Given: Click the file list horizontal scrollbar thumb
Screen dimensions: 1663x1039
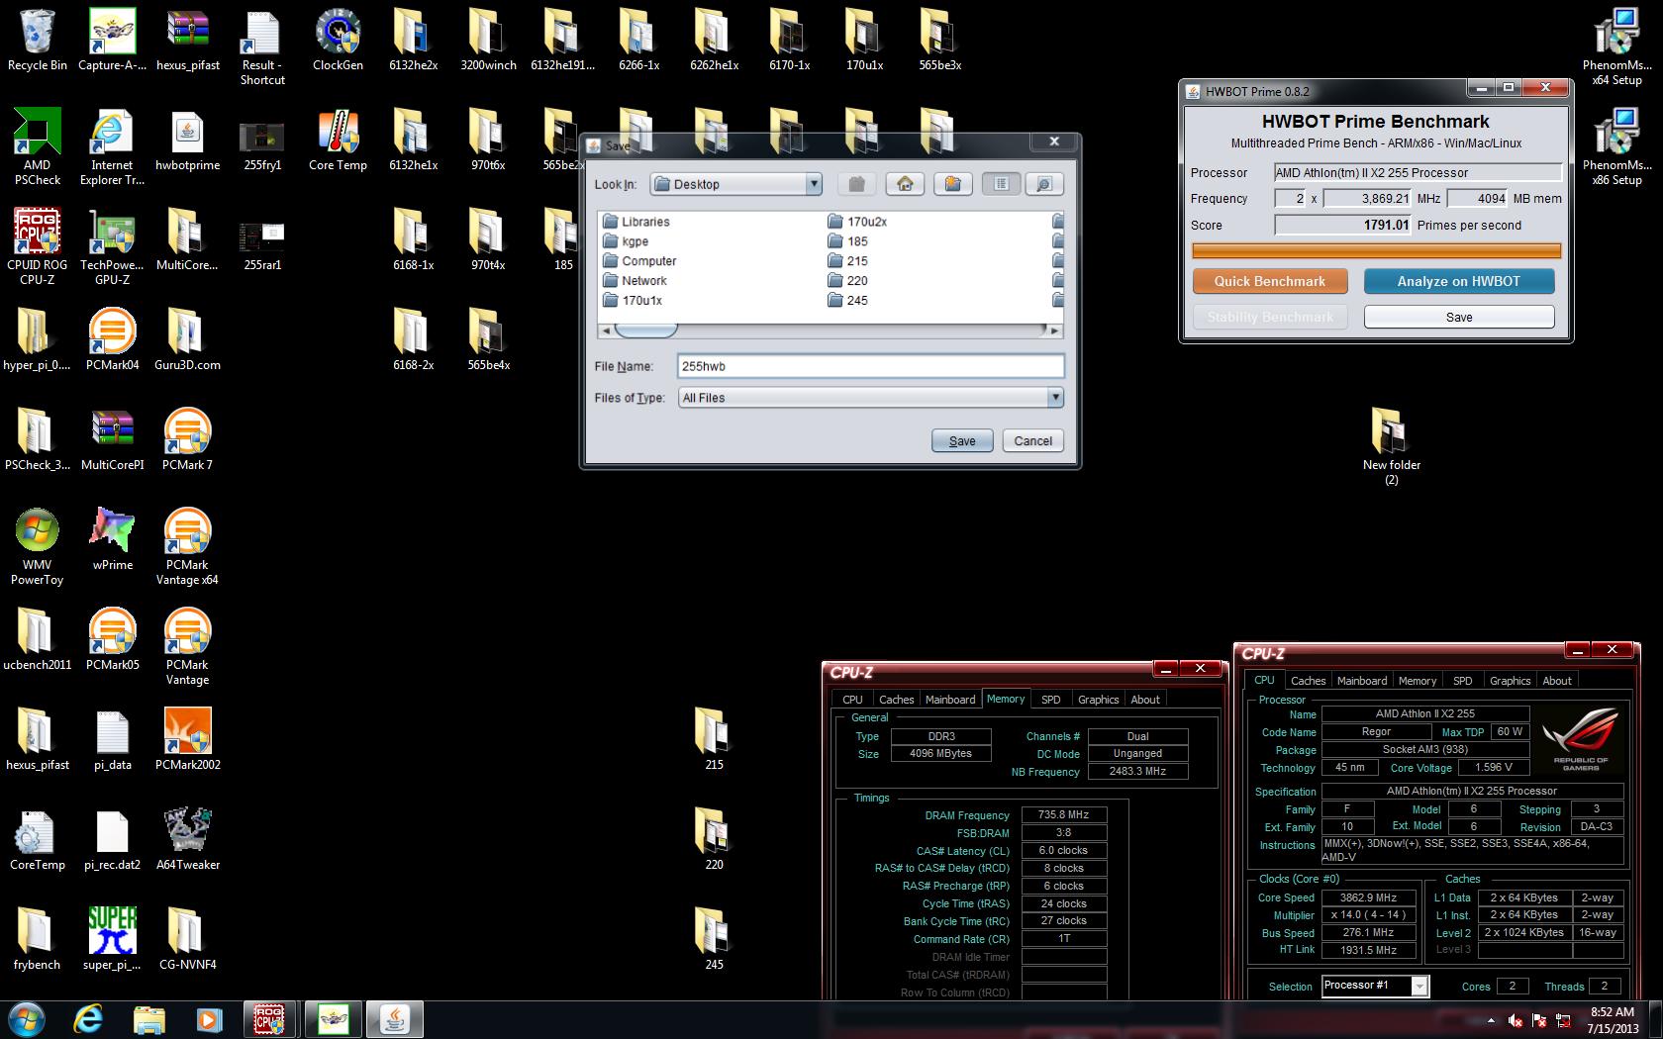Looking at the screenshot, I should (646, 331).
